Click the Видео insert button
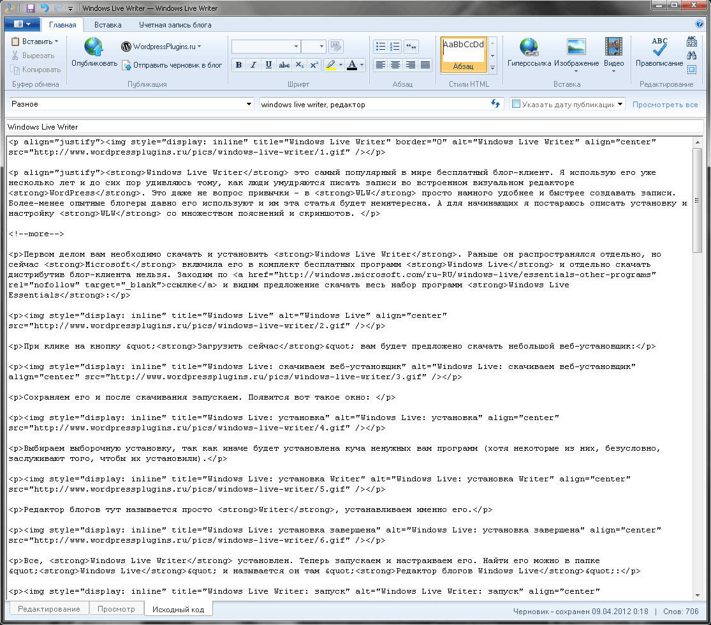711x625 pixels. point(613,54)
